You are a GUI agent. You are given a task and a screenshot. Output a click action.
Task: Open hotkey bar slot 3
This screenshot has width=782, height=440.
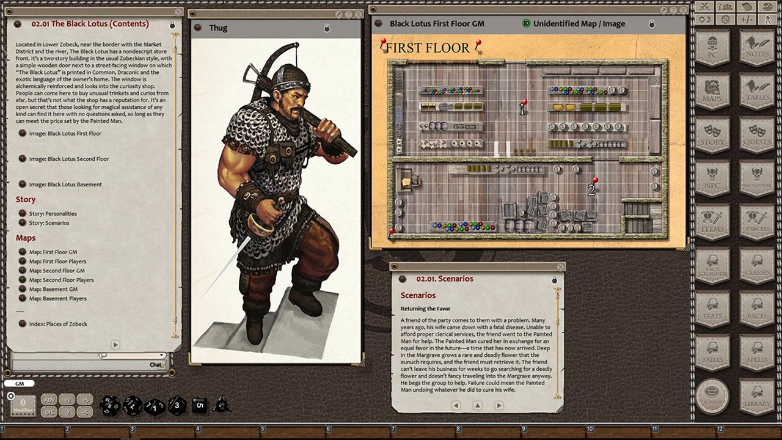point(164,433)
